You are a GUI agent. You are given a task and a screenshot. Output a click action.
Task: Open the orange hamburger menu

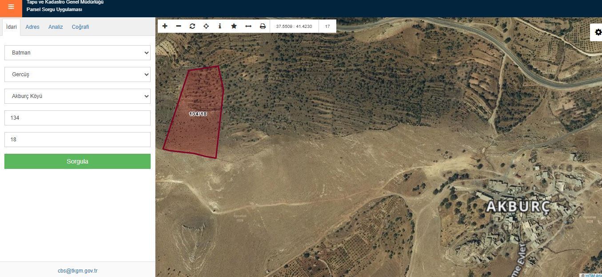[x=11, y=7]
